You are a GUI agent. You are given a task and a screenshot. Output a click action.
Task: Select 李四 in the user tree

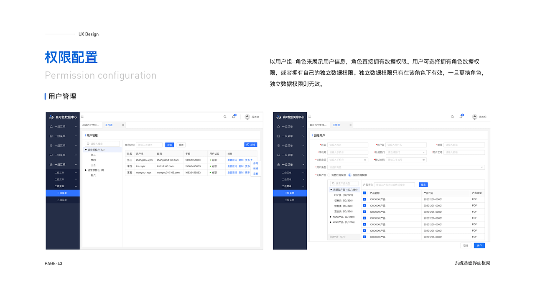pyautogui.click(x=93, y=160)
